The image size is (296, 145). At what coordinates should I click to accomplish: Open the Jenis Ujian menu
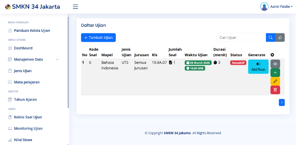tap(23, 71)
